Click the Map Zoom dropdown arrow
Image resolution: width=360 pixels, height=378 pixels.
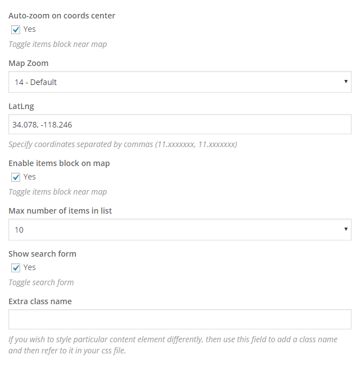(346, 82)
